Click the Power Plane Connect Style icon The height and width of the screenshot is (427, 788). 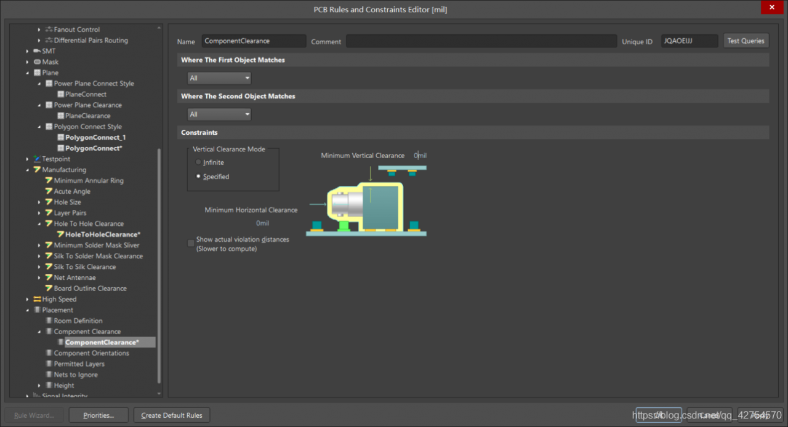click(49, 84)
